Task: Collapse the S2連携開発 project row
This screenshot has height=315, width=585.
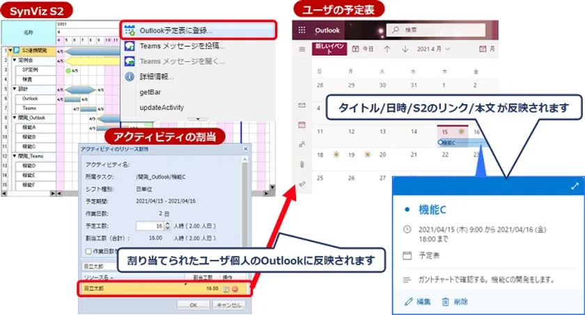Action: click(10, 50)
